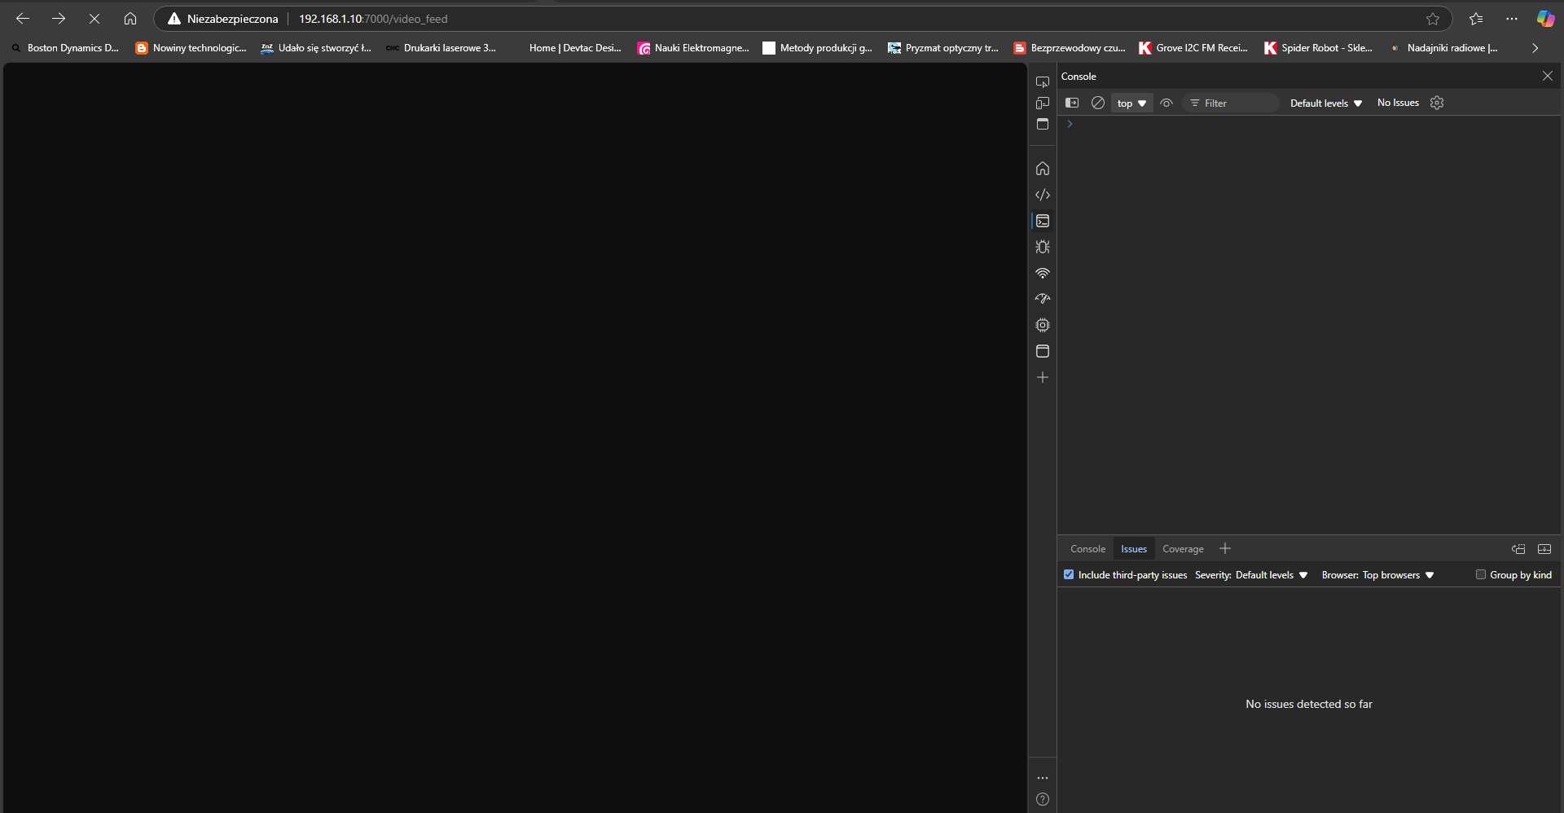Toggle device emulation in DevTools
Image resolution: width=1564 pixels, height=813 pixels.
point(1043,103)
